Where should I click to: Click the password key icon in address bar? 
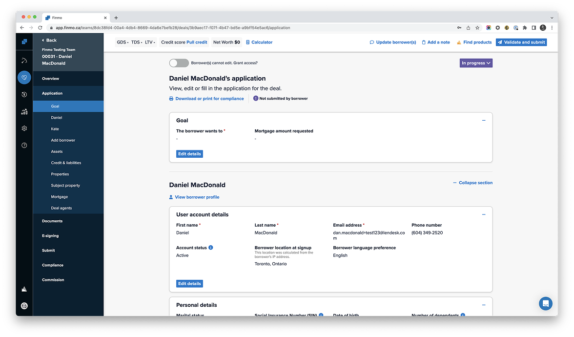459,28
